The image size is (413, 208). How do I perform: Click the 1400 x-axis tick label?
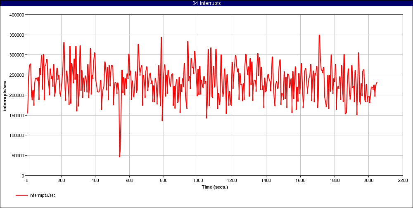tap(266, 180)
